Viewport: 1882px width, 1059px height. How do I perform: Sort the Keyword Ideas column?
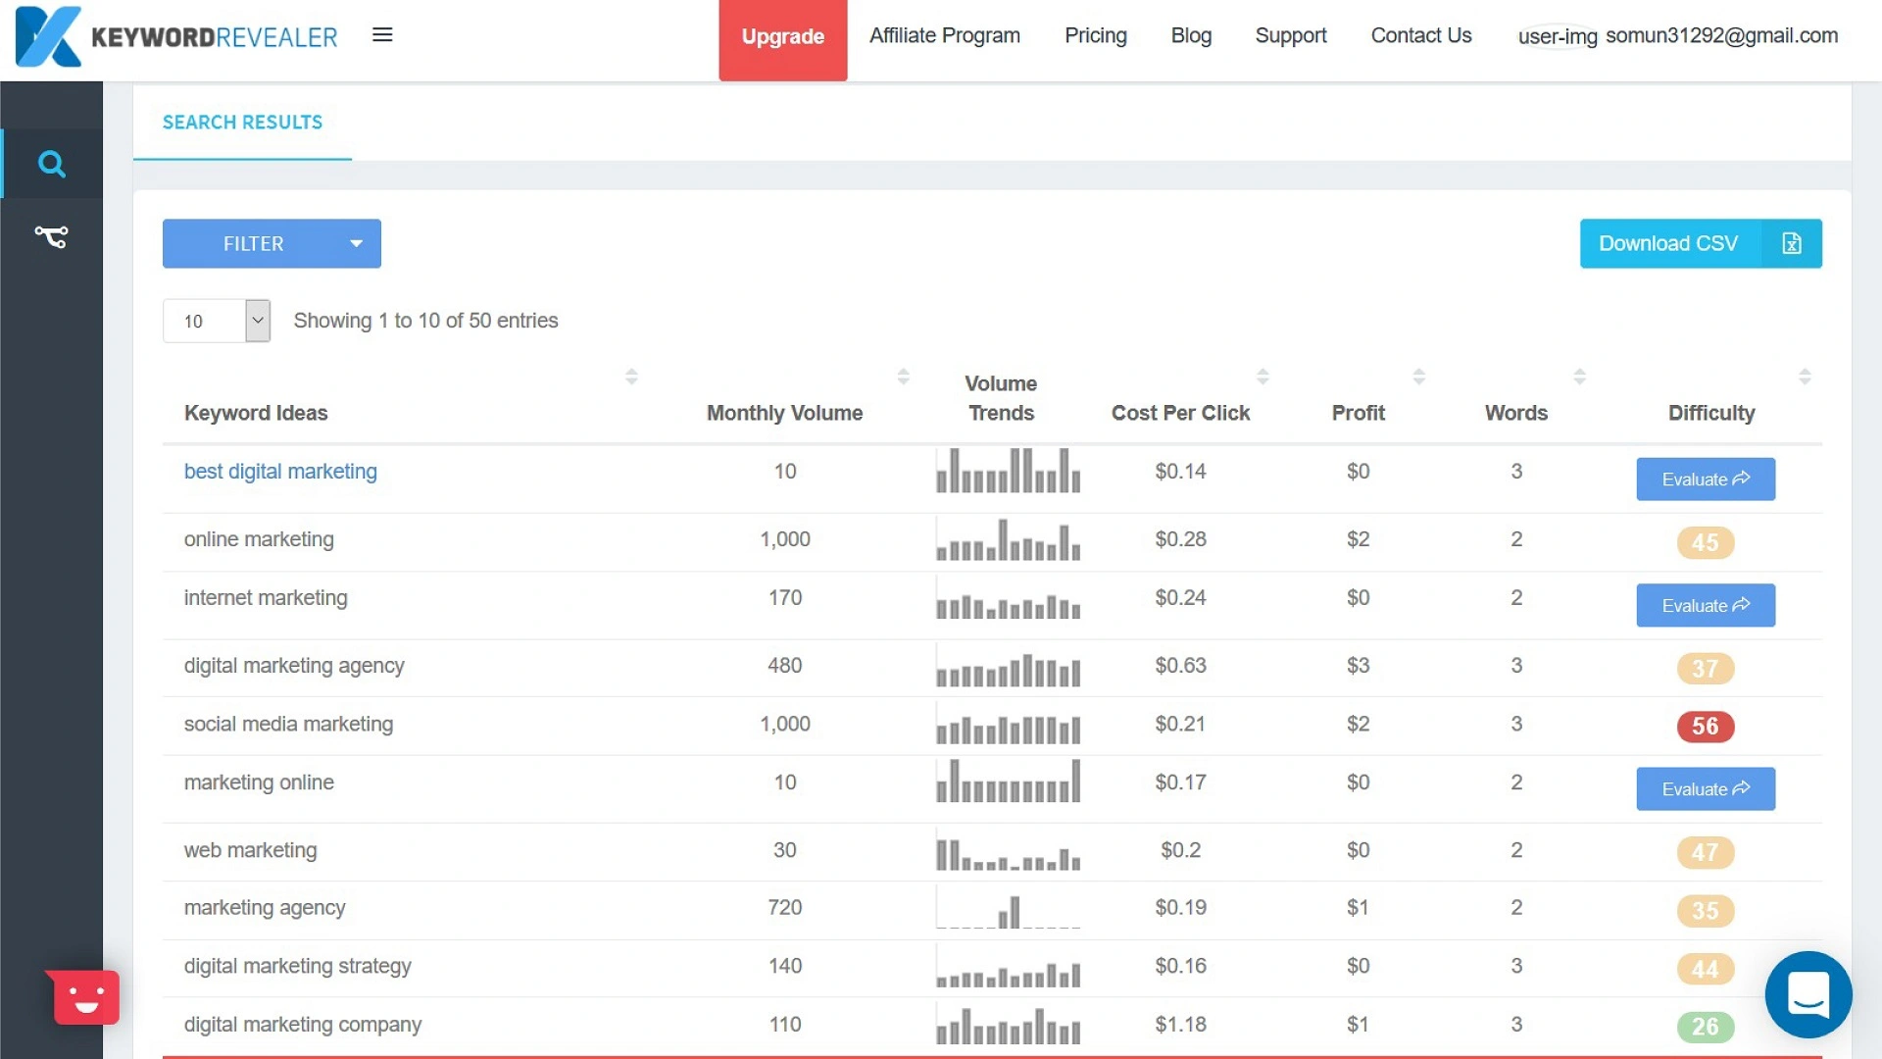click(x=631, y=377)
